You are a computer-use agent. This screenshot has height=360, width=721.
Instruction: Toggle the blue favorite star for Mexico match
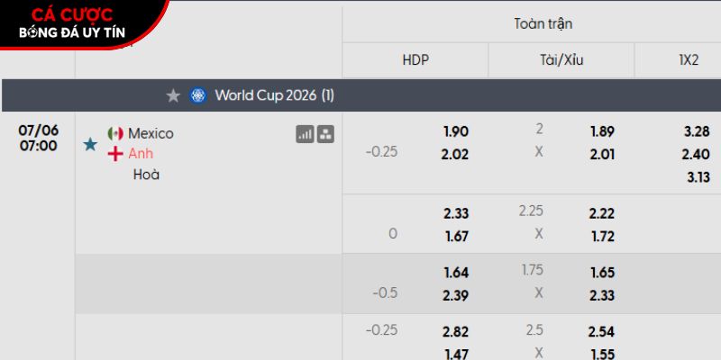[90, 145]
